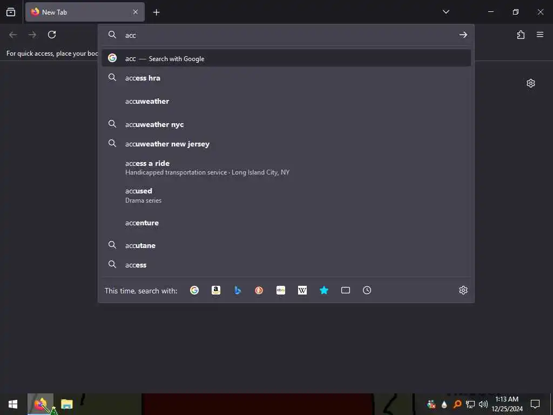The image size is (553, 415).
Task: Click the Go arrow in address bar
Action: pyautogui.click(x=463, y=35)
